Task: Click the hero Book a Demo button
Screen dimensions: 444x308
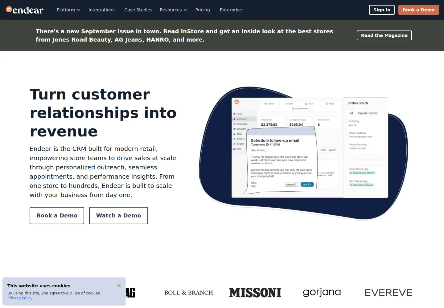Action: (57, 216)
